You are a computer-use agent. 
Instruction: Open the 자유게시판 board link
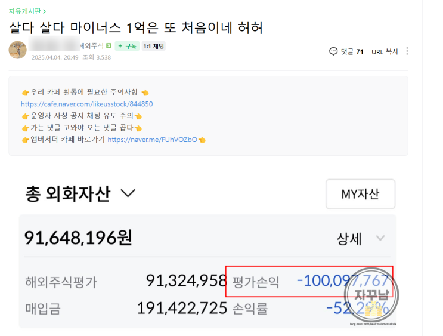tap(25, 11)
